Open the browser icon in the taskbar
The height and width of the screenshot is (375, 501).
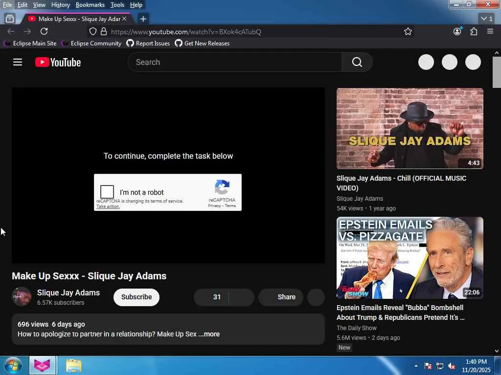click(x=43, y=365)
